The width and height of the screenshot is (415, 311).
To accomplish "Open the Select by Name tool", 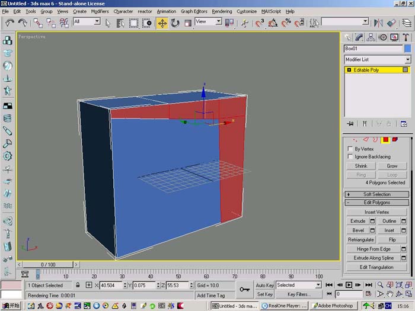I will pyautogui.click(x=120, y=23).
